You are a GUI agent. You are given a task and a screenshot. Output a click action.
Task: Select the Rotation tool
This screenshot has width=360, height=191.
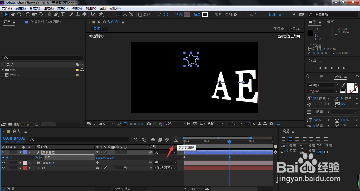pyautogui.click(x=28, y=14)
